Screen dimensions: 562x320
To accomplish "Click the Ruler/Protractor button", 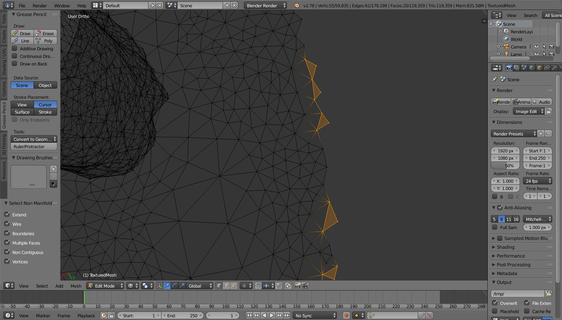I will [34, 146].
